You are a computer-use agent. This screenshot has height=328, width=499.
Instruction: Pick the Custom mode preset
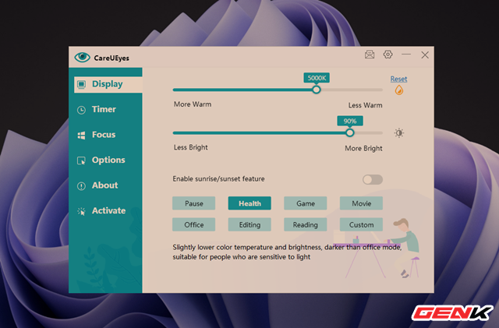coord(361,224)
